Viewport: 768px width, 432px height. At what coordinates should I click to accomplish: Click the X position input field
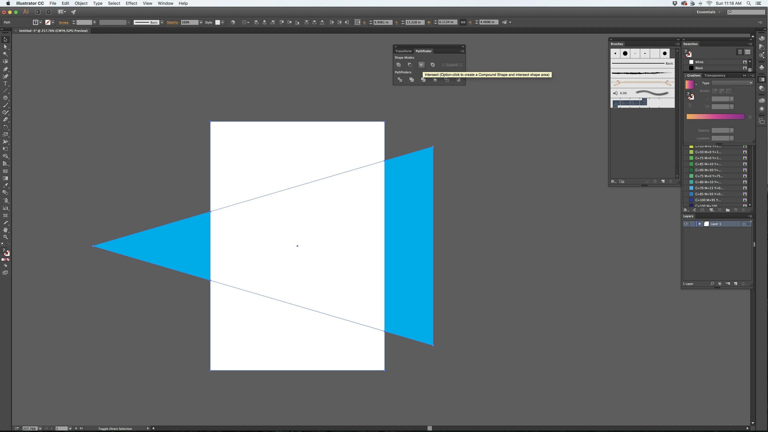tap(382, 22)
